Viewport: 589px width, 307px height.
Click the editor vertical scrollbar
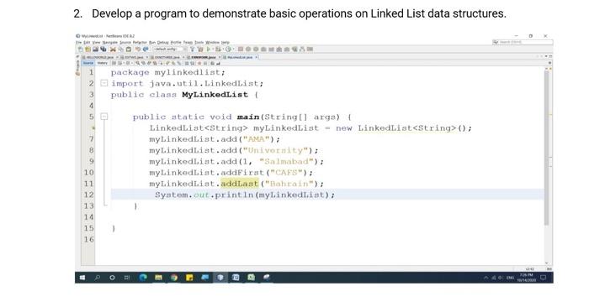tap(547, 148)
